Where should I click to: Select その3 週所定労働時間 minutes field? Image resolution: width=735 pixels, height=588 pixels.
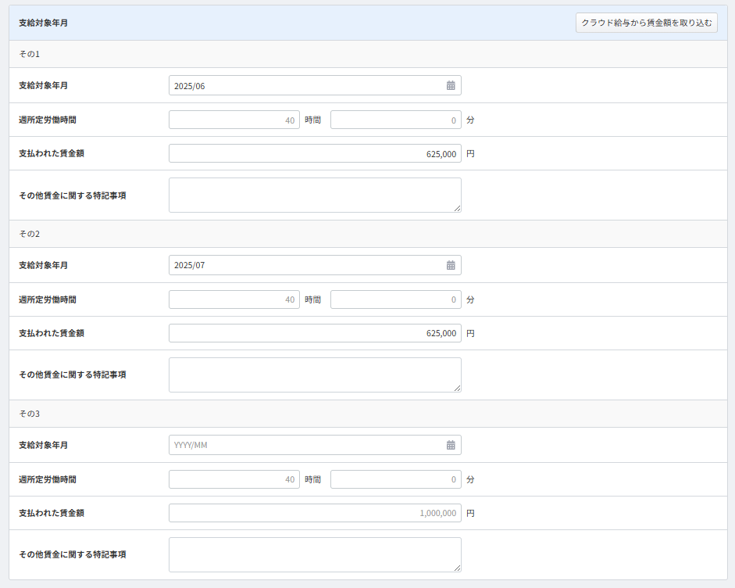395,480
